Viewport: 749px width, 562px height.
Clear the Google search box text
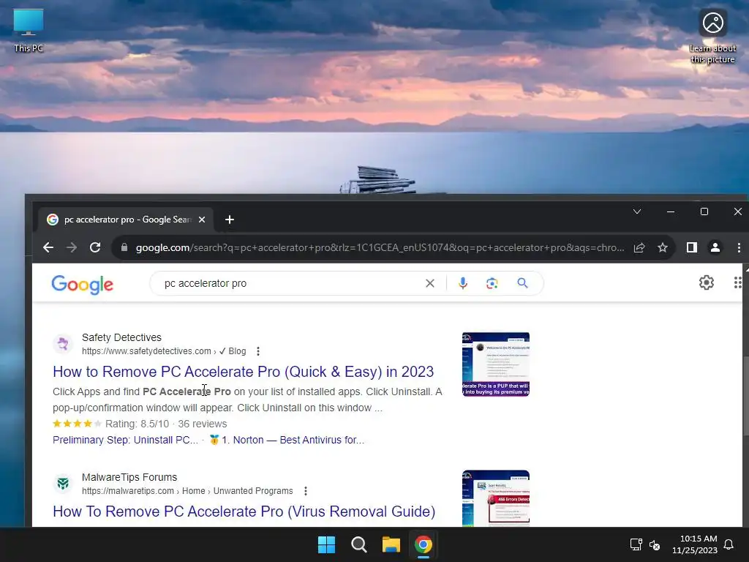[430, 283]
